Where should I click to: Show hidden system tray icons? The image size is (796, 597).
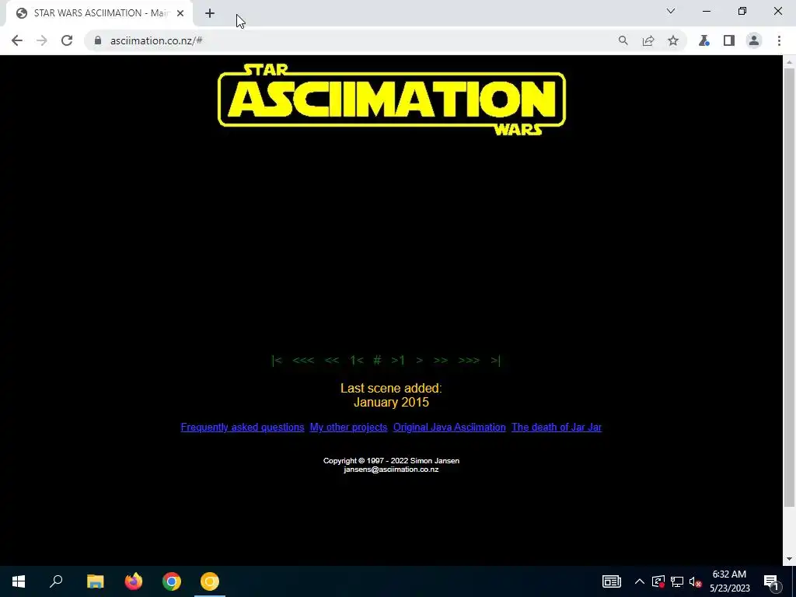click(640, 581)
